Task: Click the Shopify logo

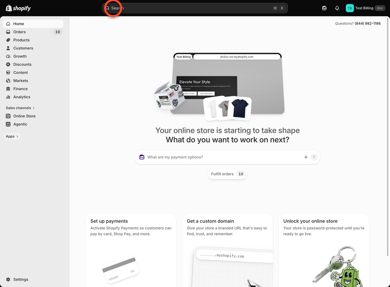Action: [18, 8]
